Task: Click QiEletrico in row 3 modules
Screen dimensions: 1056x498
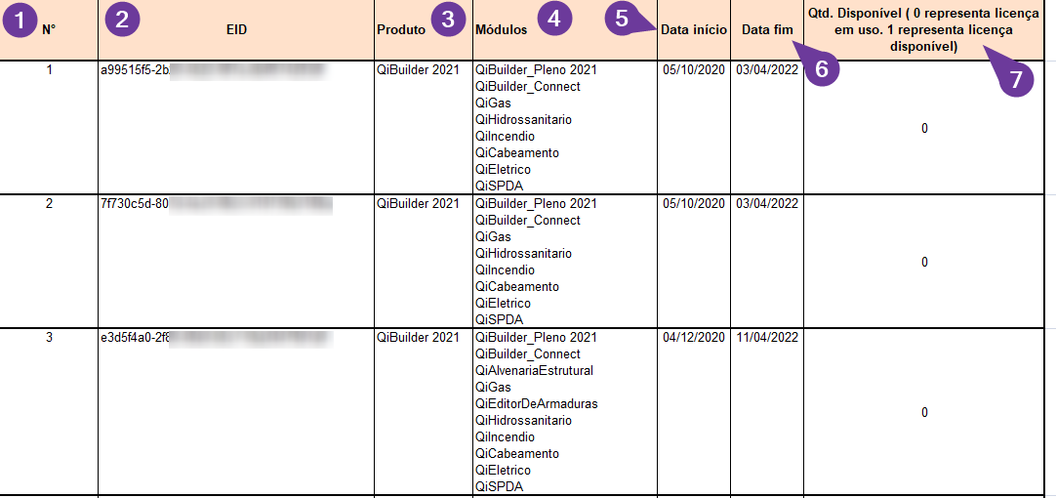Action: 503,470
